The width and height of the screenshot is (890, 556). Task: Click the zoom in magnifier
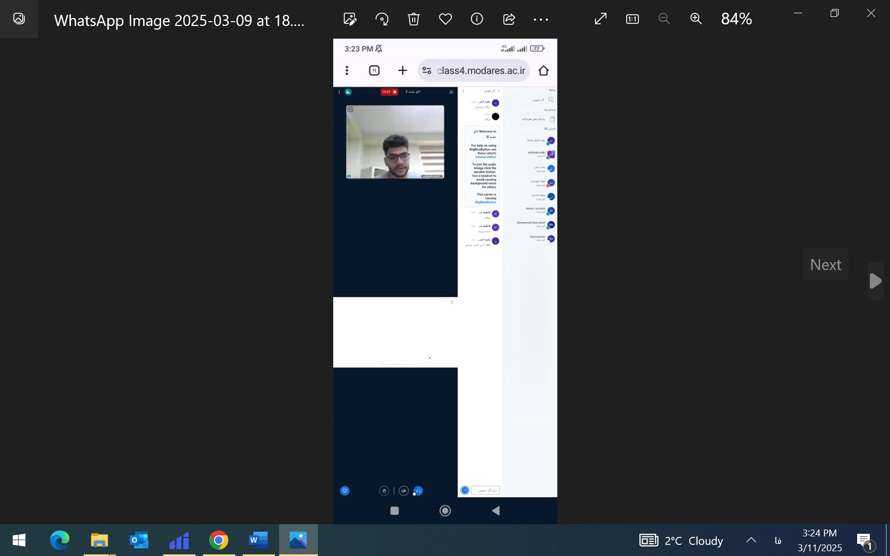(x=696, y=19)
